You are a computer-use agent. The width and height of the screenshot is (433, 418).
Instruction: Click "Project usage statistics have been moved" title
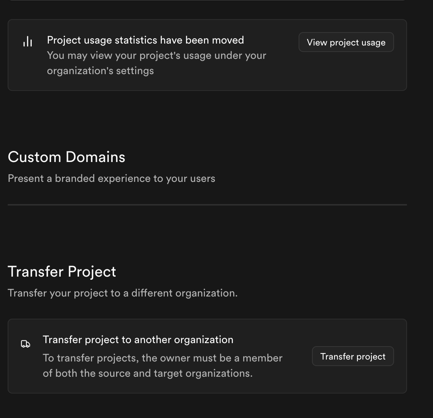point(145,40)
